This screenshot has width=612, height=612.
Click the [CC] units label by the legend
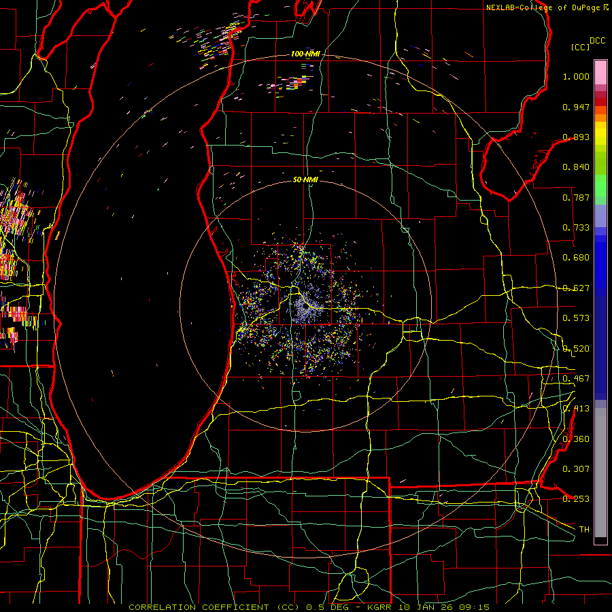point(581,47)
